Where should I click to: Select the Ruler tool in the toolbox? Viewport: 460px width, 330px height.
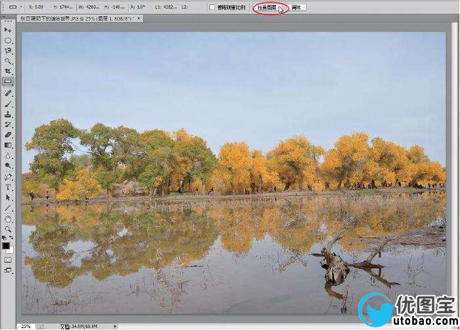click(8, 82)
